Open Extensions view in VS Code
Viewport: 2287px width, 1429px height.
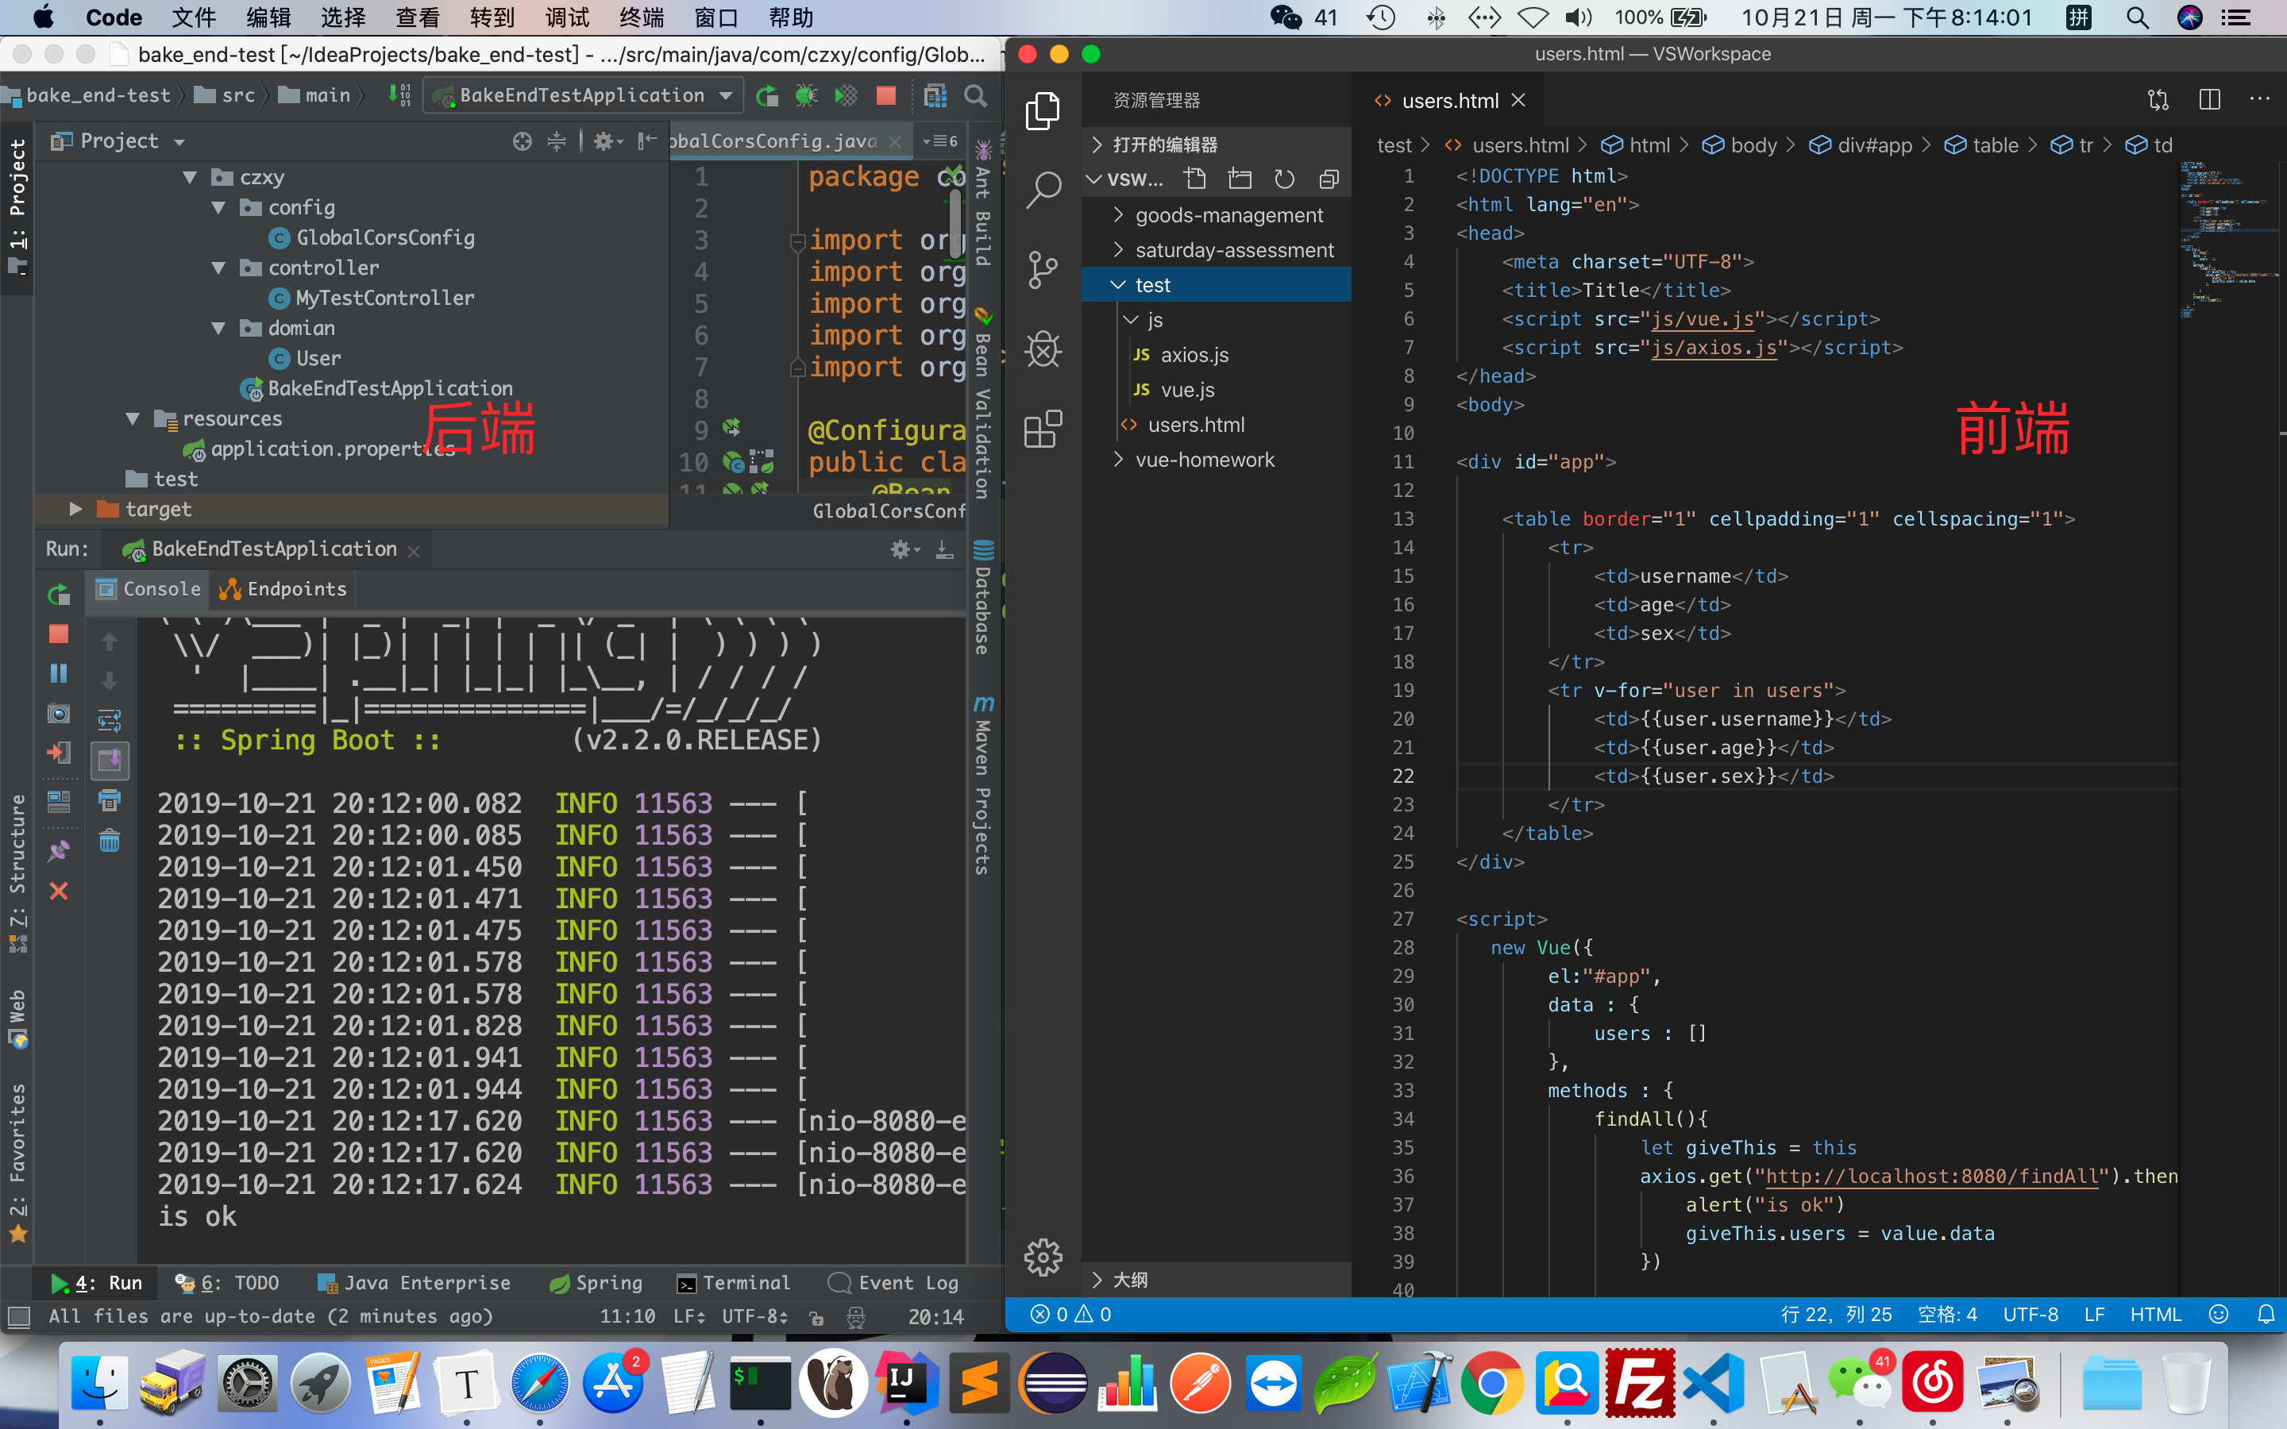pyautogui.click(x=1043, y=430)
